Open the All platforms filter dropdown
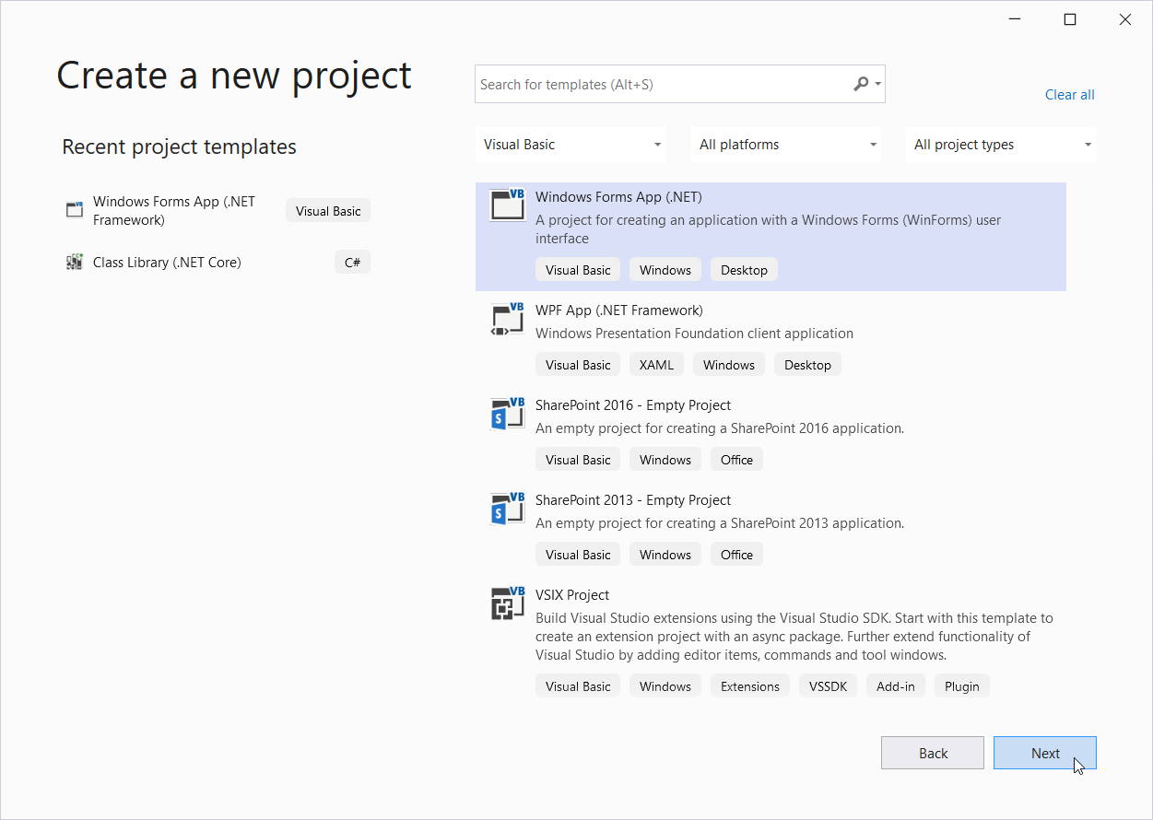This screenshot has height=820, width=1153. 785,145
